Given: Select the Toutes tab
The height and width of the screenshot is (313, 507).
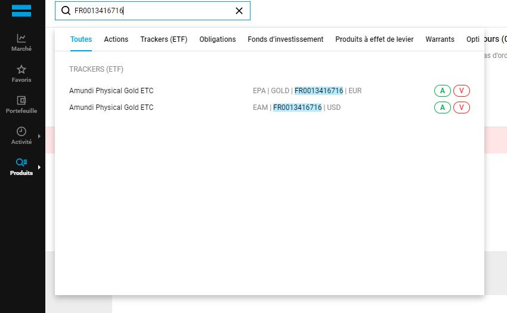Looking at the screenshot, I should 81,39.
